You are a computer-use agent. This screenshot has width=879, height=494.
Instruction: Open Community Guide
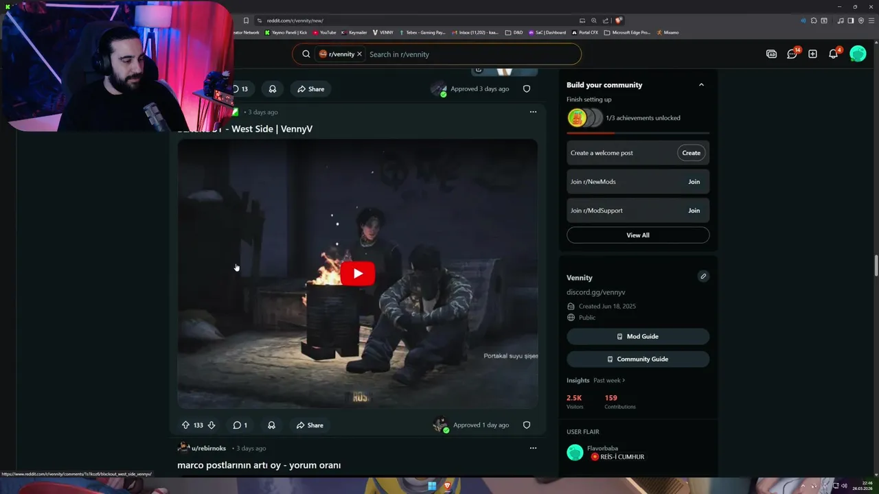638,359
